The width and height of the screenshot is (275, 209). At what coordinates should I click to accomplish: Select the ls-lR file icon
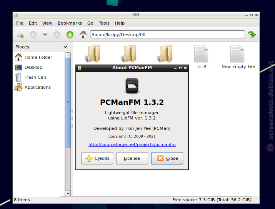click(x=201, y=54)
